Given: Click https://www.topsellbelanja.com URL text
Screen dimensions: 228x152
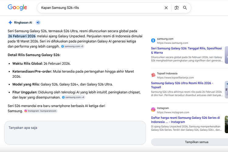Looking at the screenshot, I should tap(175, 78).
